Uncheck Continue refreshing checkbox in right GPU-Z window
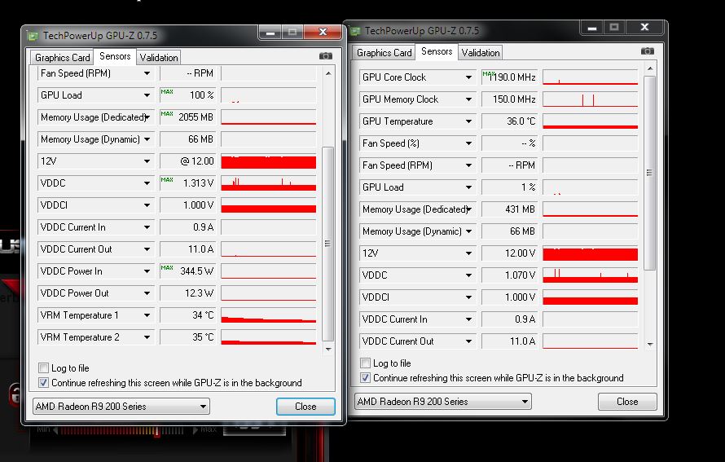 (365, 378)
